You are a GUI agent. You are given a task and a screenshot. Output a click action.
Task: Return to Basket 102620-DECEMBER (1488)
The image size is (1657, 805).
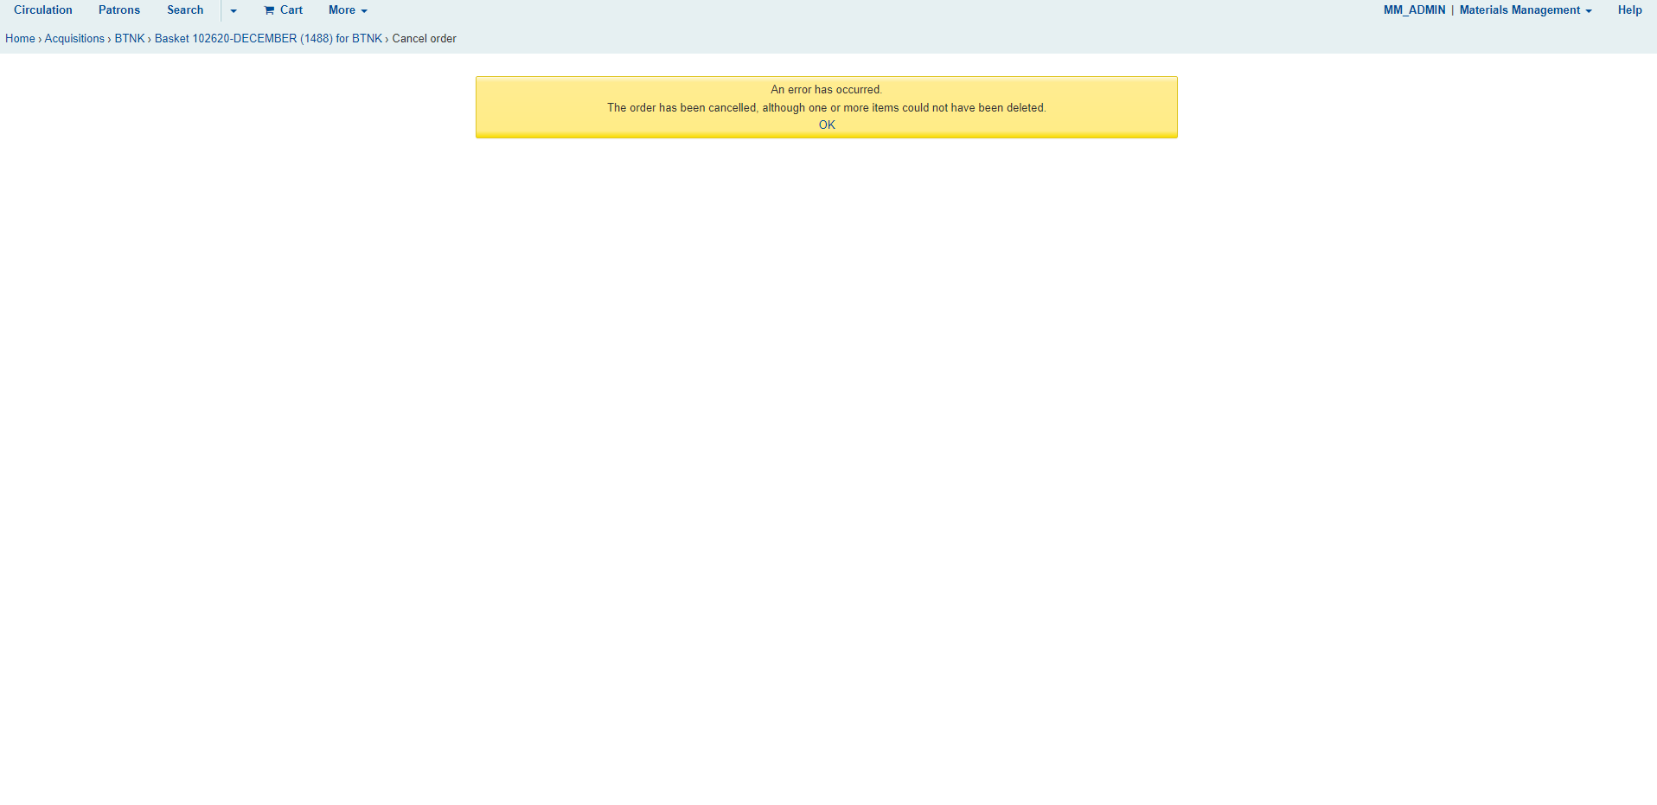[x=268, y=39]
